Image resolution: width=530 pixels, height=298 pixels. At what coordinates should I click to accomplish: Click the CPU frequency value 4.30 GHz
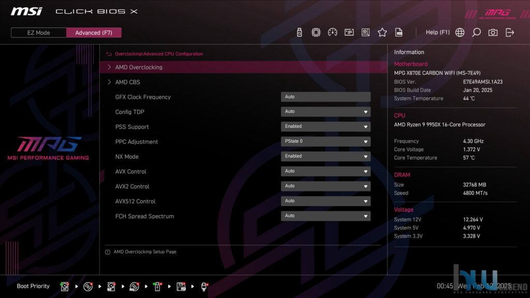pyautogui.click(x=473, y=141)
